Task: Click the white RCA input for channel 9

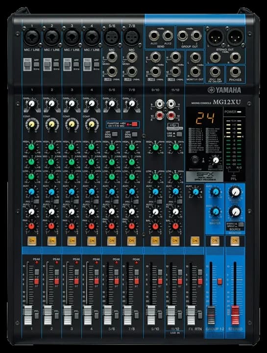Action: point(160,104)
